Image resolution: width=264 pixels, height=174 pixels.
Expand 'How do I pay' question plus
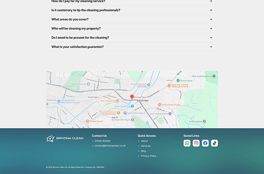pyautogui.click(x=211, y=1)
